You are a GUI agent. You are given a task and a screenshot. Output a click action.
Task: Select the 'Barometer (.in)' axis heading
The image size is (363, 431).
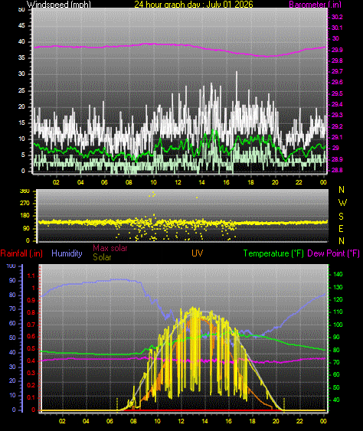click(316, 4)
